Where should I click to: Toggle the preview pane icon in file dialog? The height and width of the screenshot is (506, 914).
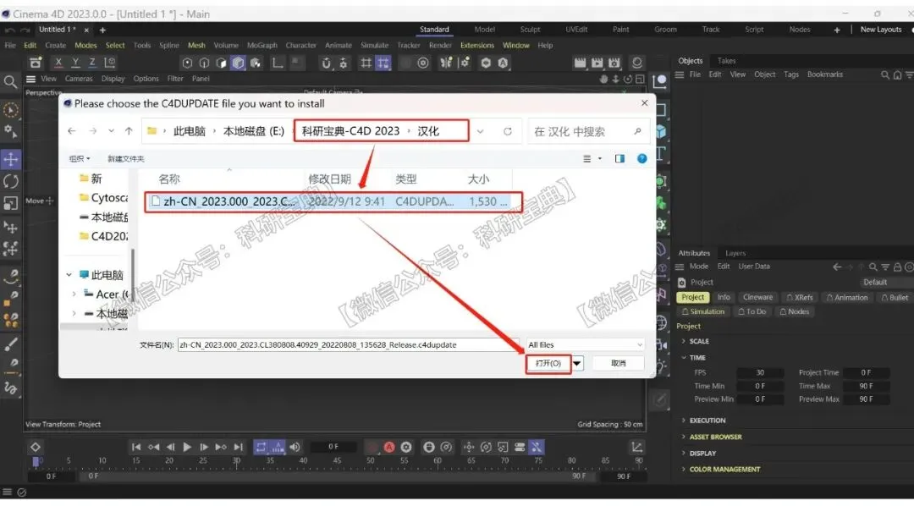coord(619,158)
